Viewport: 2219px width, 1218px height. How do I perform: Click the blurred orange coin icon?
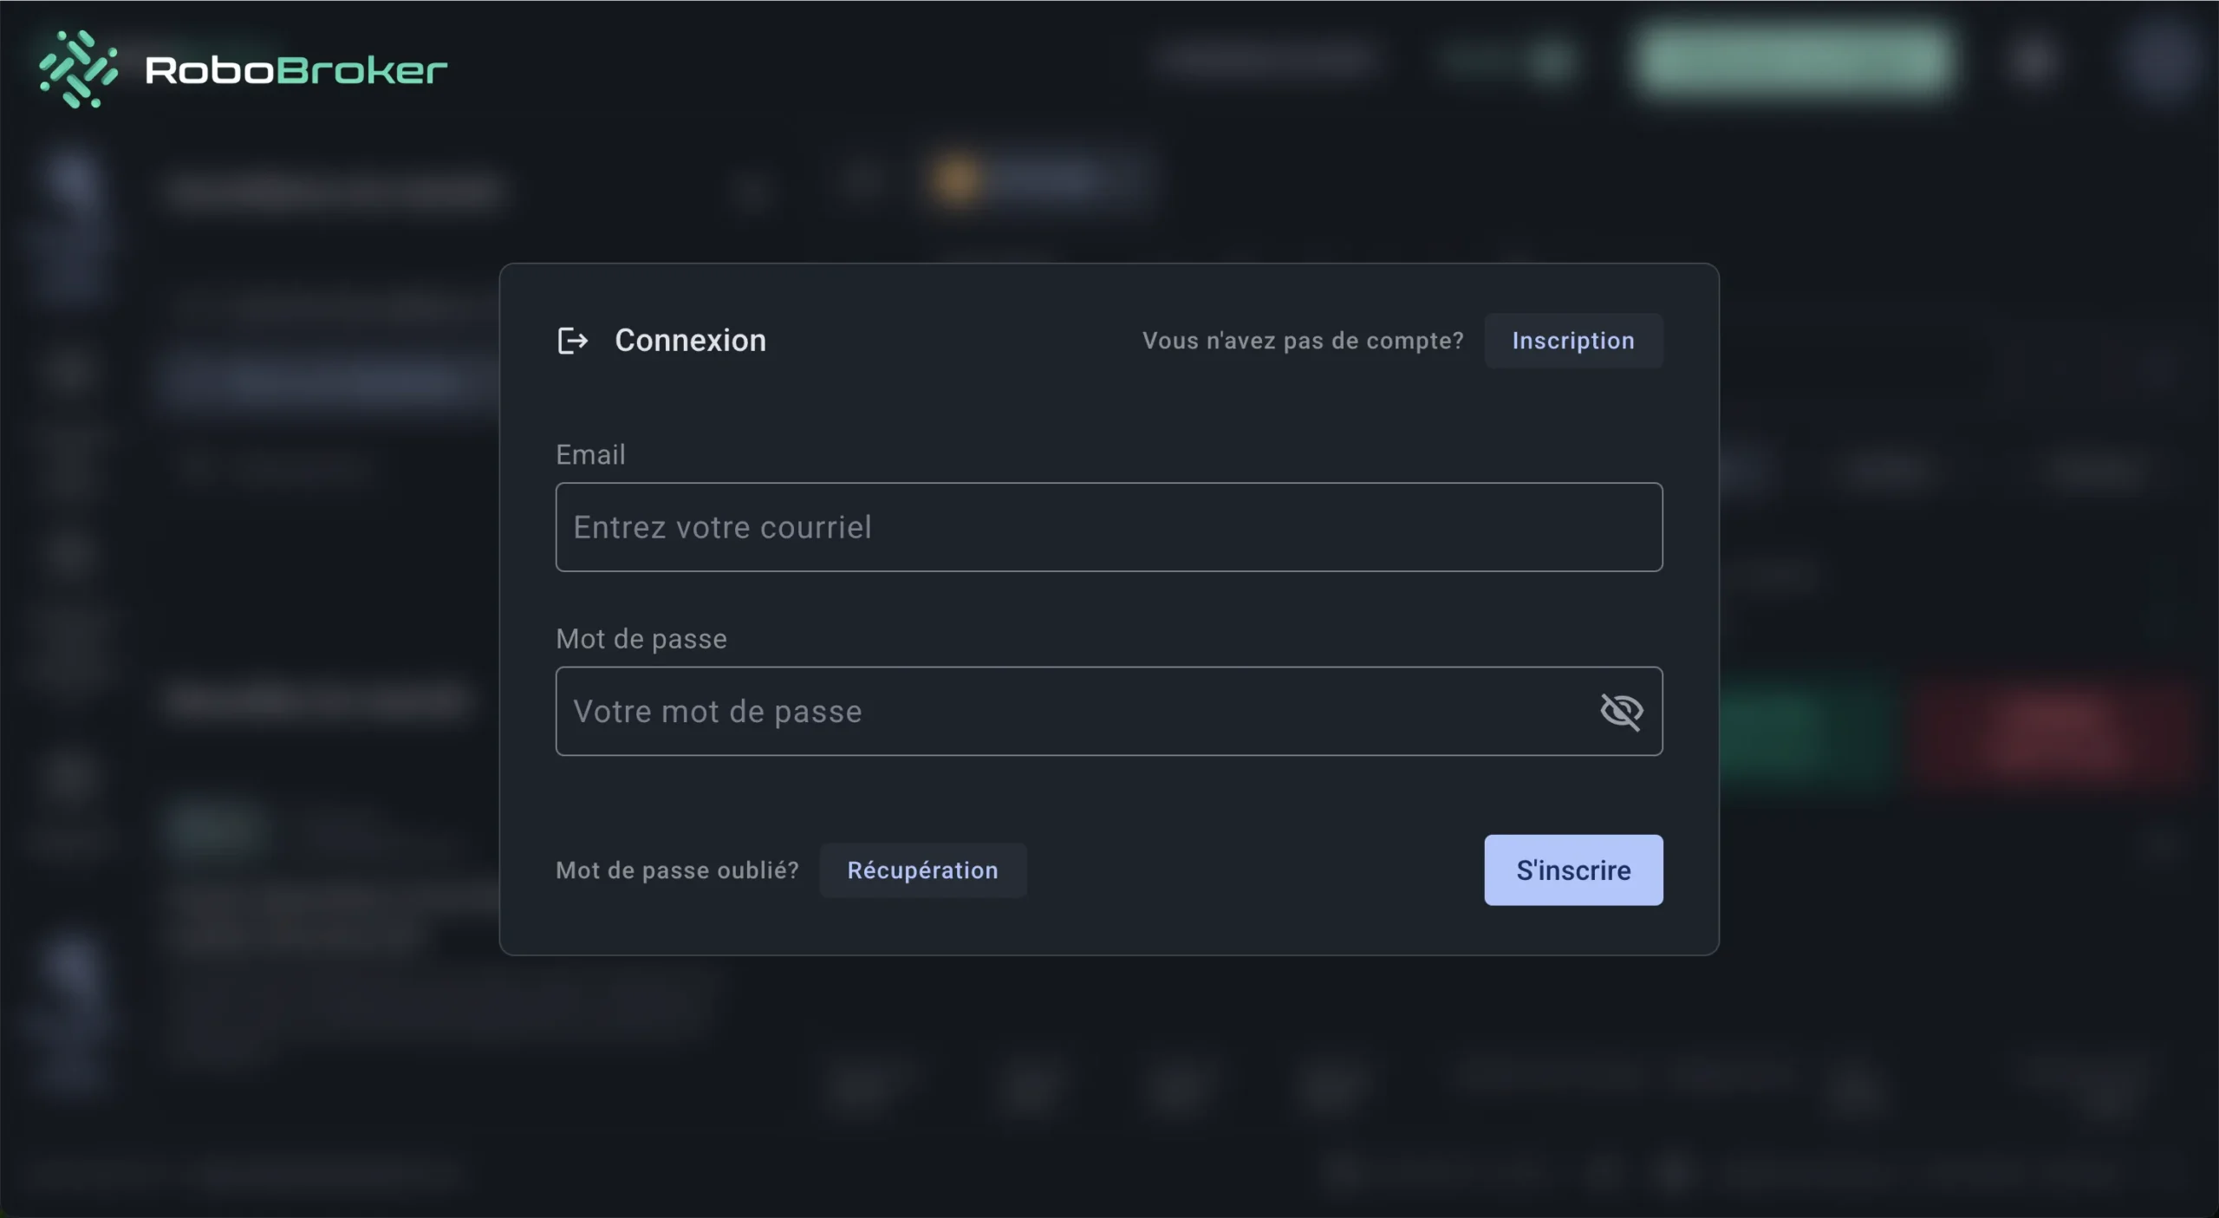coord(955,180)
